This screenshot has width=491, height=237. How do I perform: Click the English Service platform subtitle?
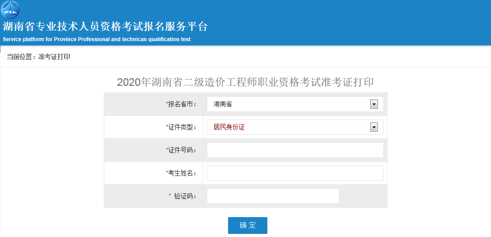coord(96,39)
